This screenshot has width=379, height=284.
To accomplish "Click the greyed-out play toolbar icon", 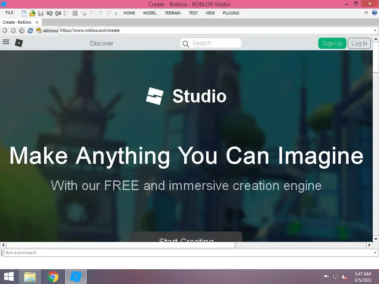I will pos(67,13).
